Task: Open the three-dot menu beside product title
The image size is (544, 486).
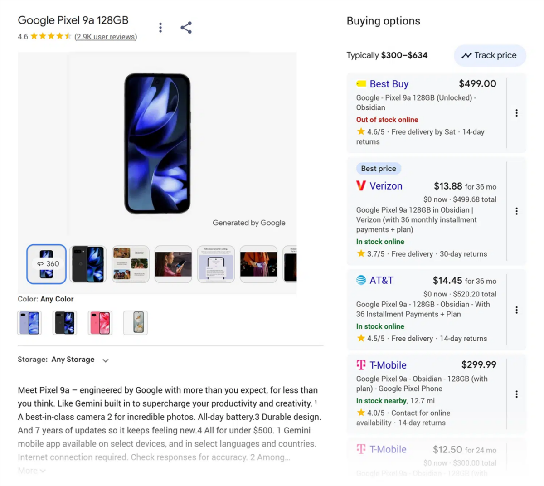Action: click(x=160, y=28)
